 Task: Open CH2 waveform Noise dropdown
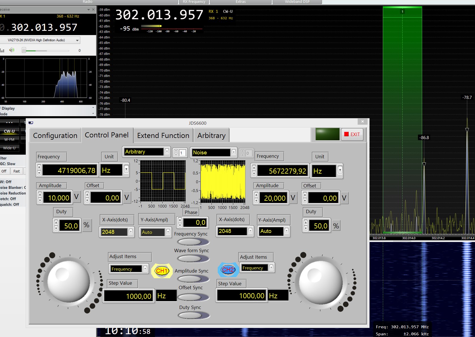pos(234,152)
